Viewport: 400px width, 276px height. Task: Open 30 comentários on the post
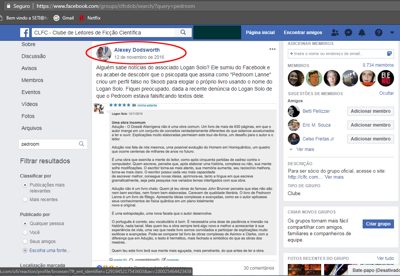259,268
